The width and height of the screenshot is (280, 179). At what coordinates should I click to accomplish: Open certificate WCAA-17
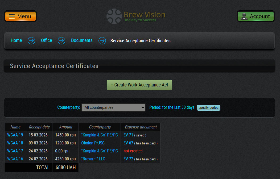[15, 151]
